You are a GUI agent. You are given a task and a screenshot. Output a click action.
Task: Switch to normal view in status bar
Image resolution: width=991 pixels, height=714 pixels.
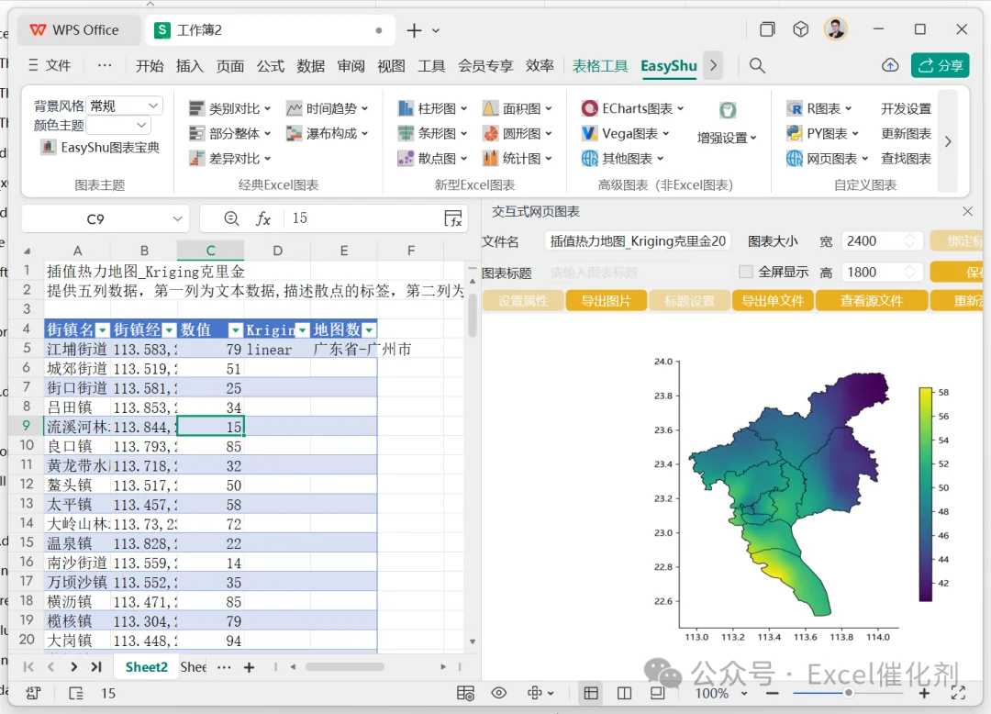(x=591, y=693)
